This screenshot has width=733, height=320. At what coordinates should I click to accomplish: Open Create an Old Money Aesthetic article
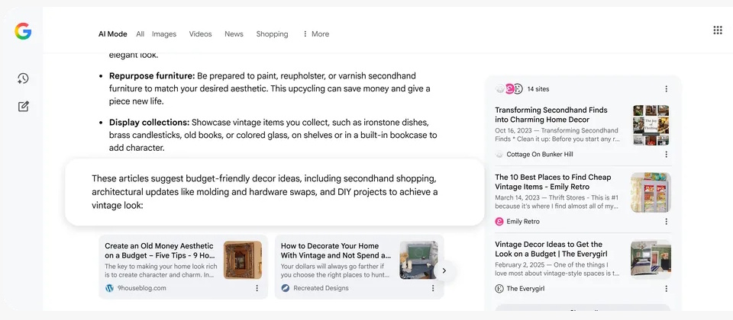coord(159,251)
